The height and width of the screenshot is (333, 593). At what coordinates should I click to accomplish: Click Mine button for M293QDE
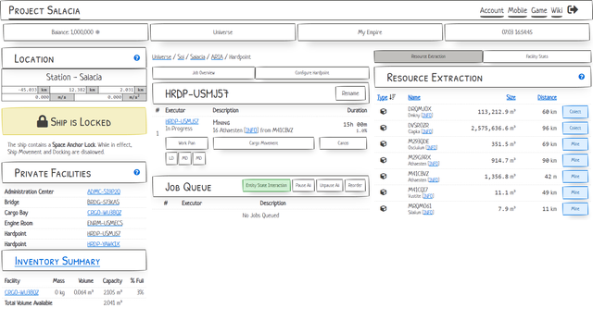point(574,144)
